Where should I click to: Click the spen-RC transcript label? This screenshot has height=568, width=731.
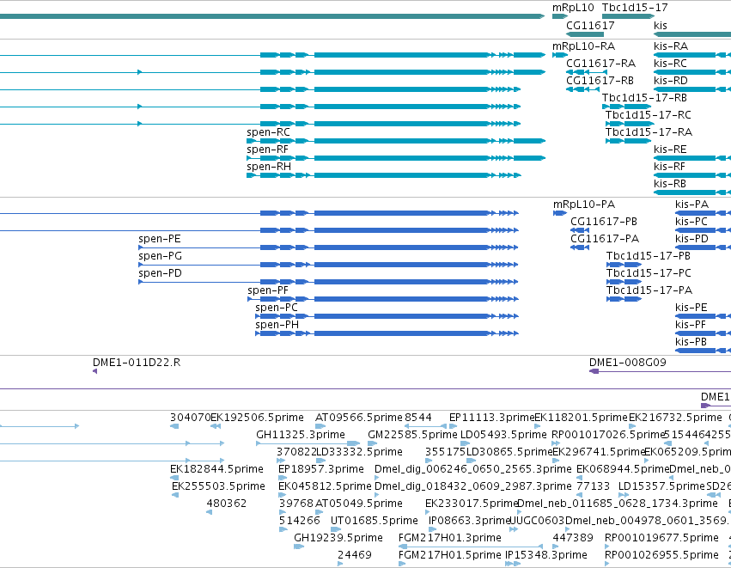pyautogui.click(x=268, y=132)
